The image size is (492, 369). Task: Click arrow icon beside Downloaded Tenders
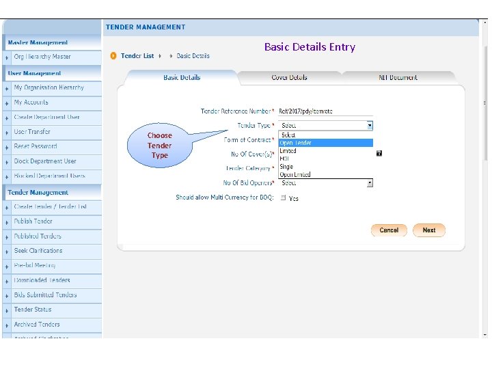pos(7,282)
